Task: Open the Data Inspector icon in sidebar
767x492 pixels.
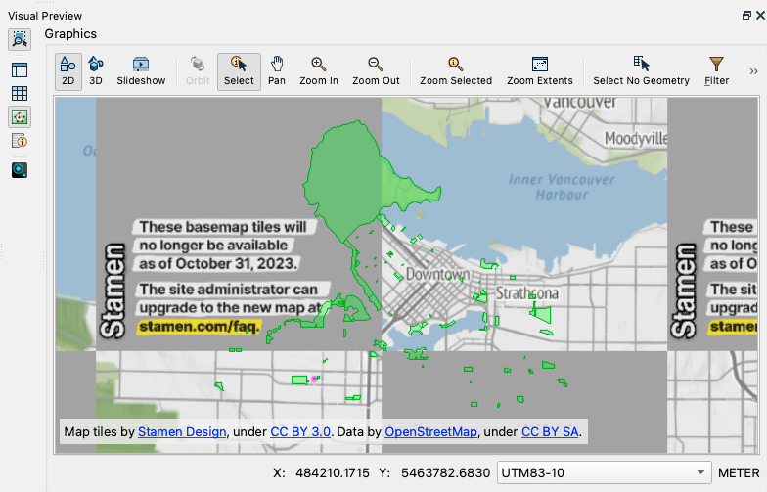Action: tap(20, 170)
